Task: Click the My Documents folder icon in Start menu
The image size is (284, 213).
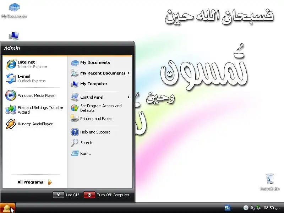Action: [x=75, y=63]
